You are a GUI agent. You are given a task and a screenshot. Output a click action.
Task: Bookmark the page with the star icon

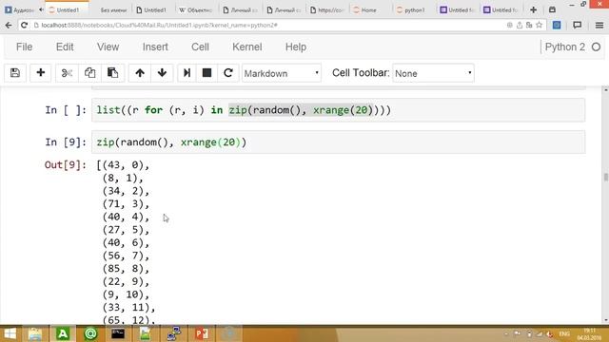coord(540,26)
